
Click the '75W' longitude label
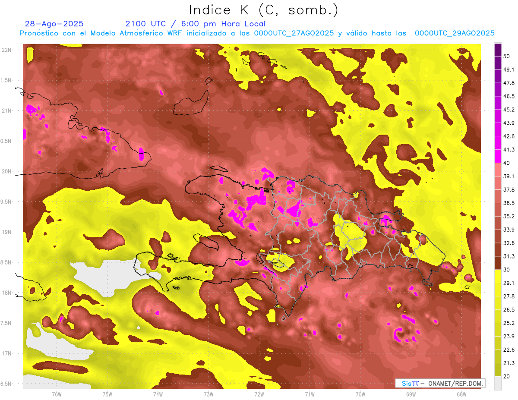[x=107, y=394]
